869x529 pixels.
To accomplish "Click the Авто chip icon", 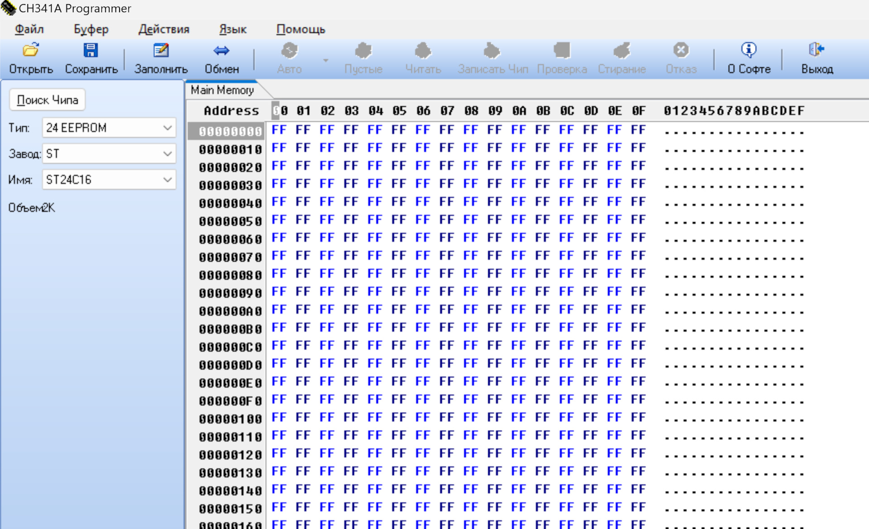I will pos(289,50).
